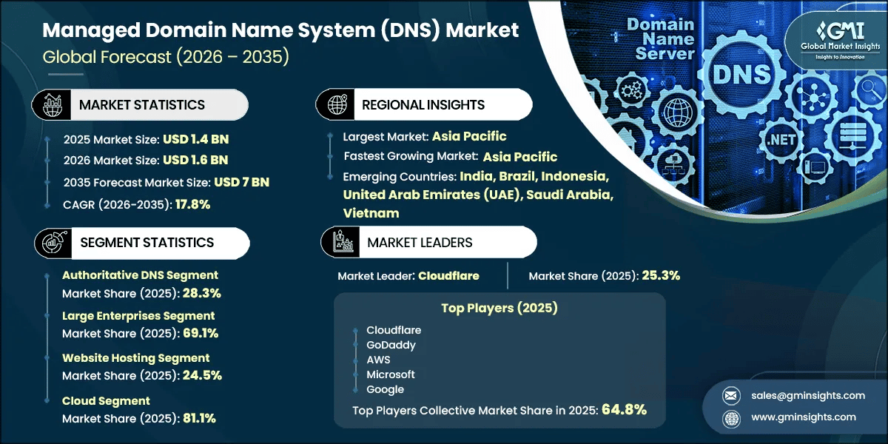Click the 81.1% market share value

click(201, 418)
